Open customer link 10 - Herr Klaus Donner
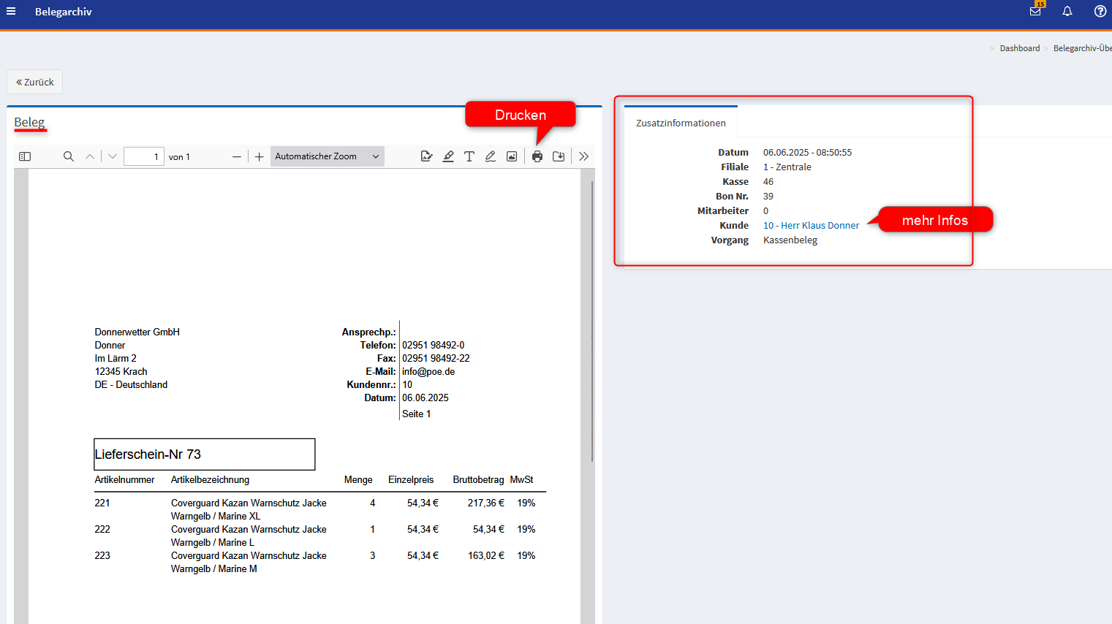 click(811, 226)
